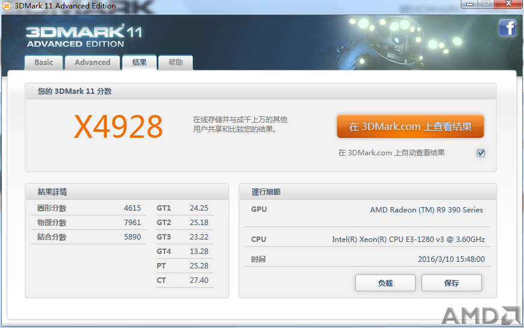Click the timestamp 2016/3/10 15:48:00
524x328 pixels.
[x=451, y=259]
